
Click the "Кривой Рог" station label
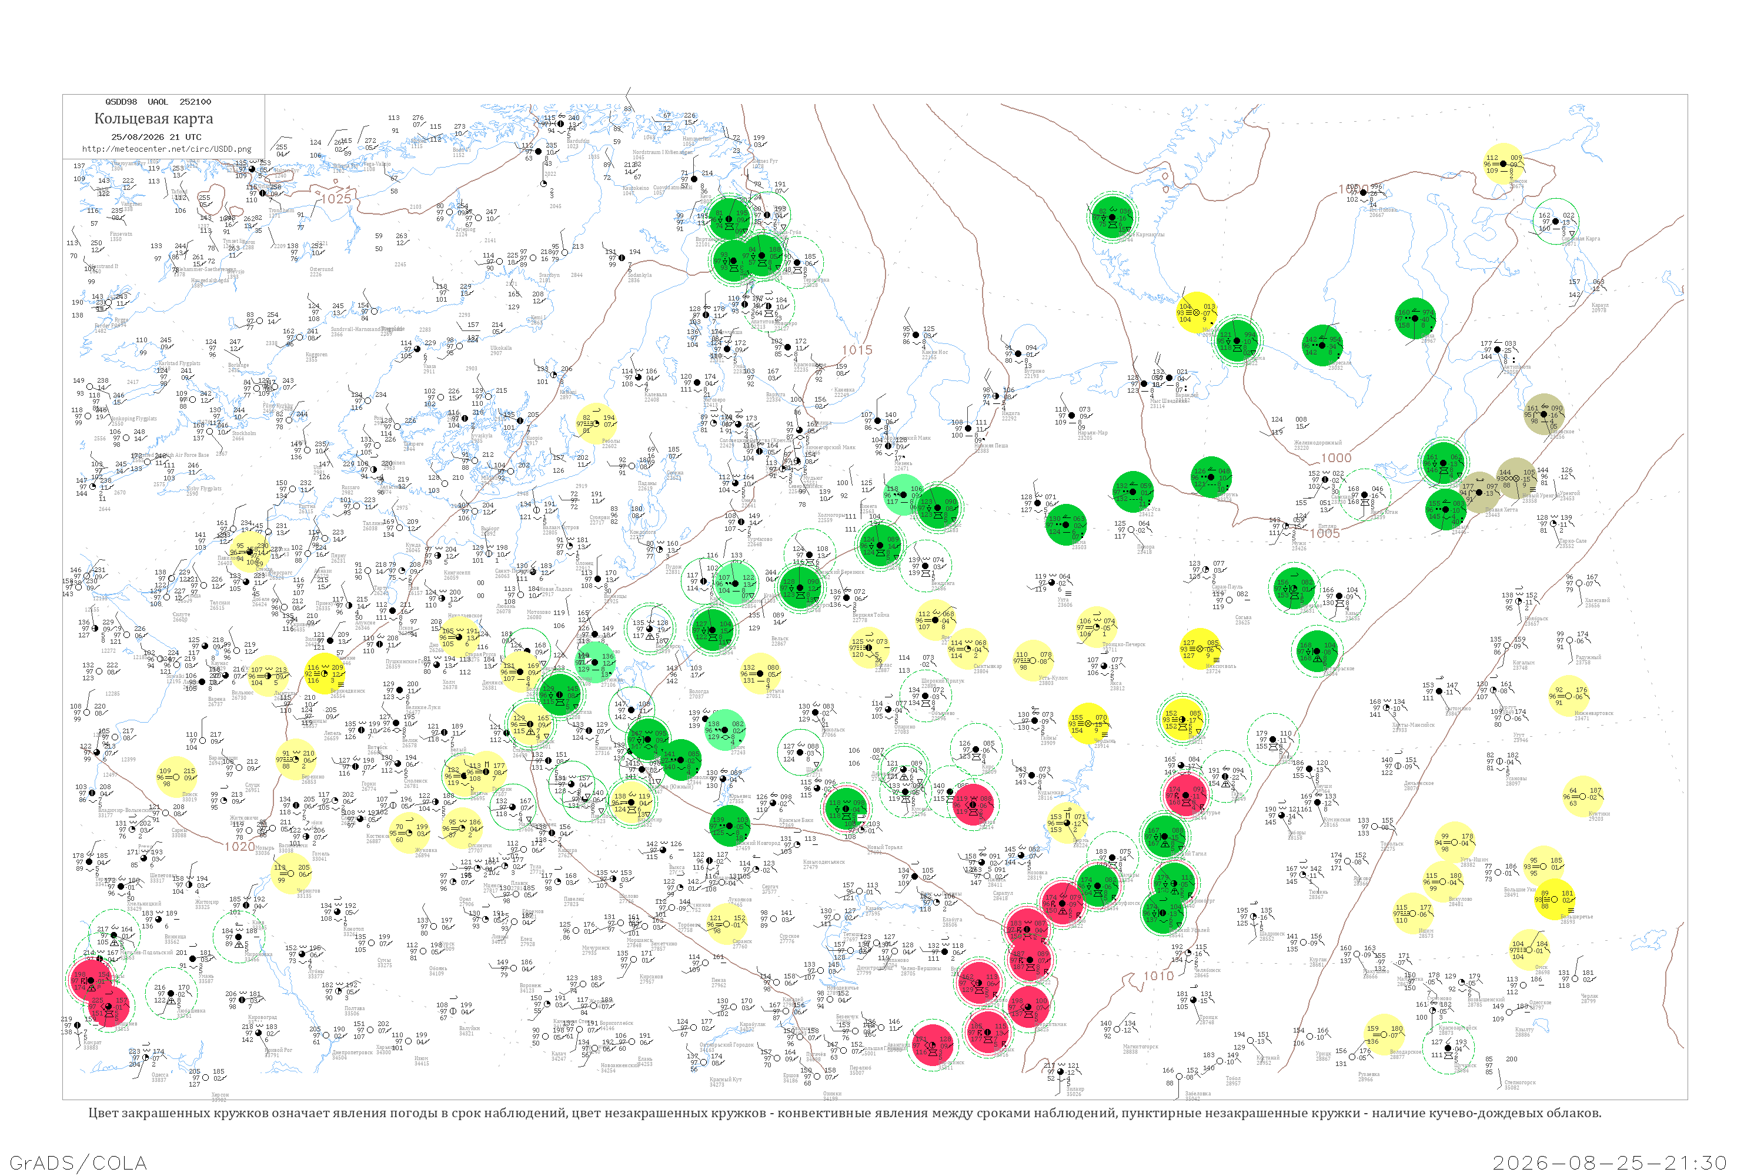278,1050
